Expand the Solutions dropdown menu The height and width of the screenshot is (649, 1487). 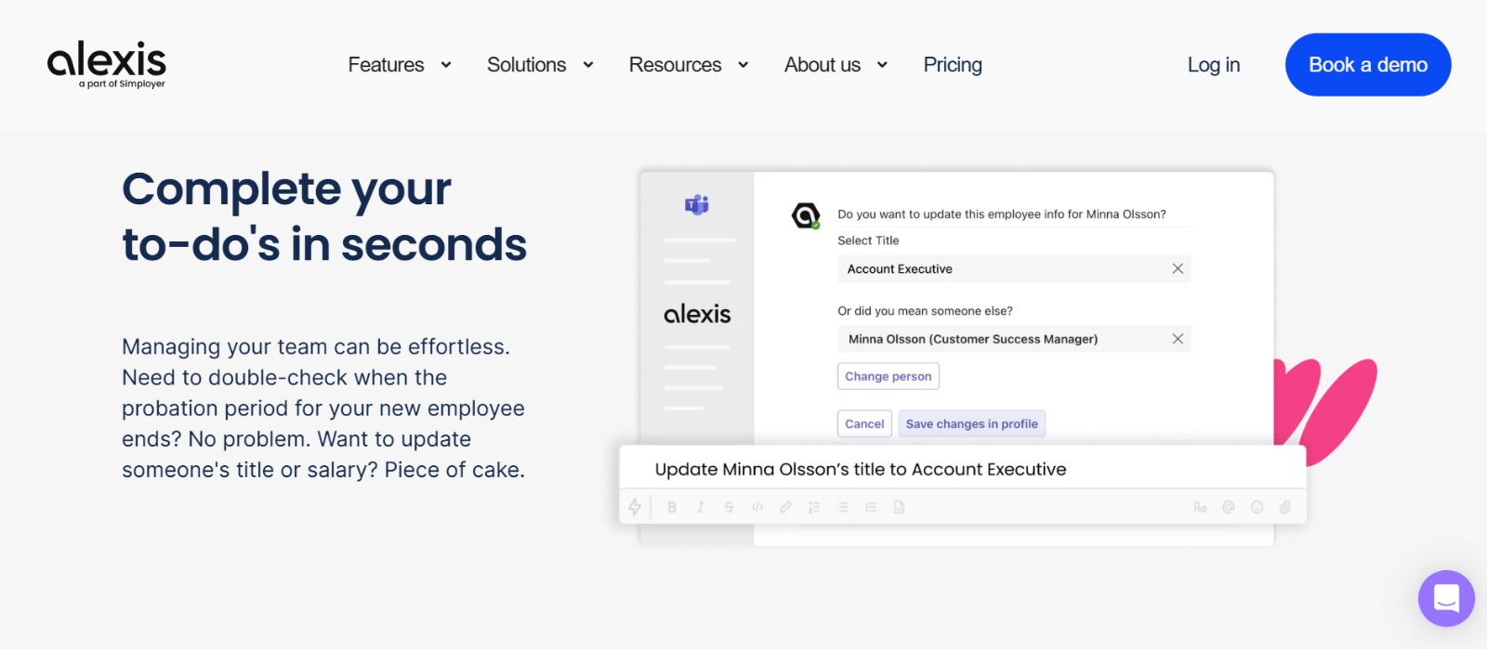pyautogui.click(x=540, y=65)
